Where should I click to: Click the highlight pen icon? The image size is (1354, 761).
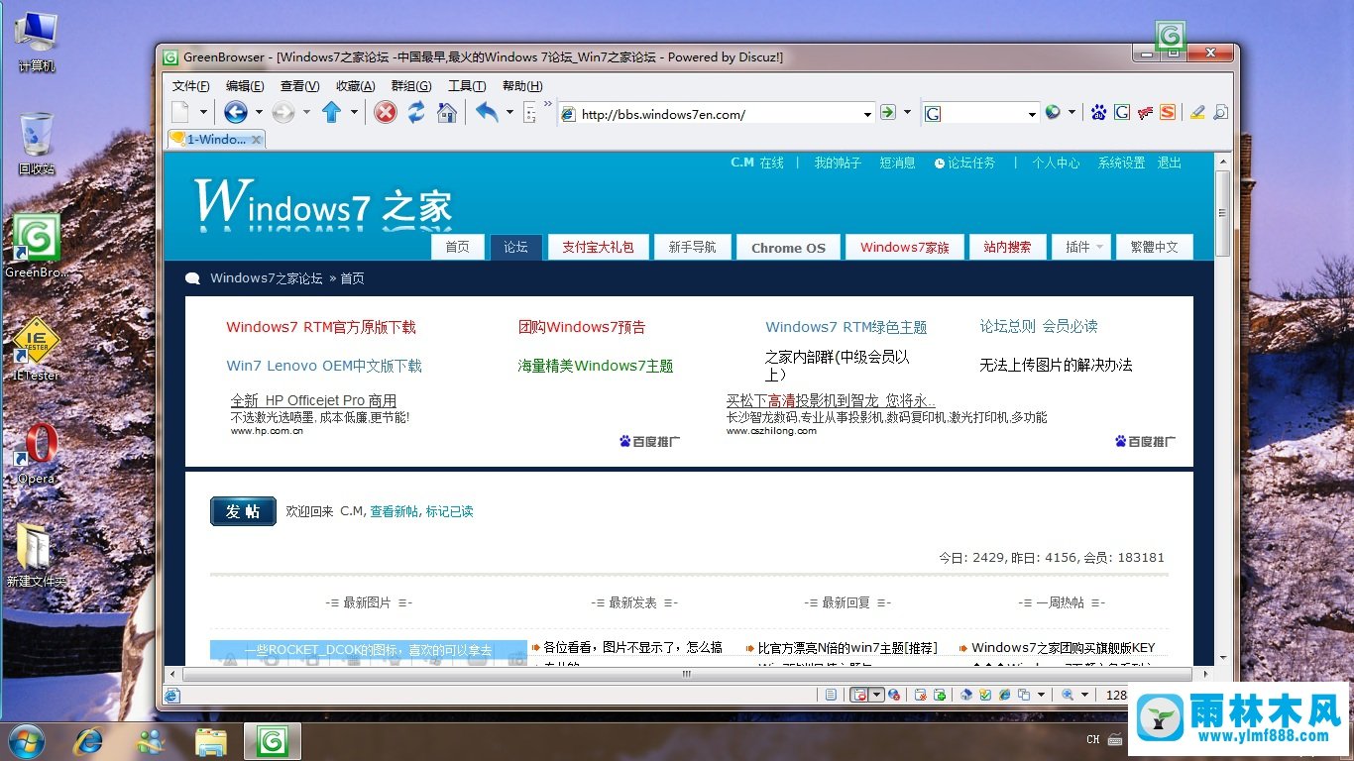click(x=1197, y=113)
